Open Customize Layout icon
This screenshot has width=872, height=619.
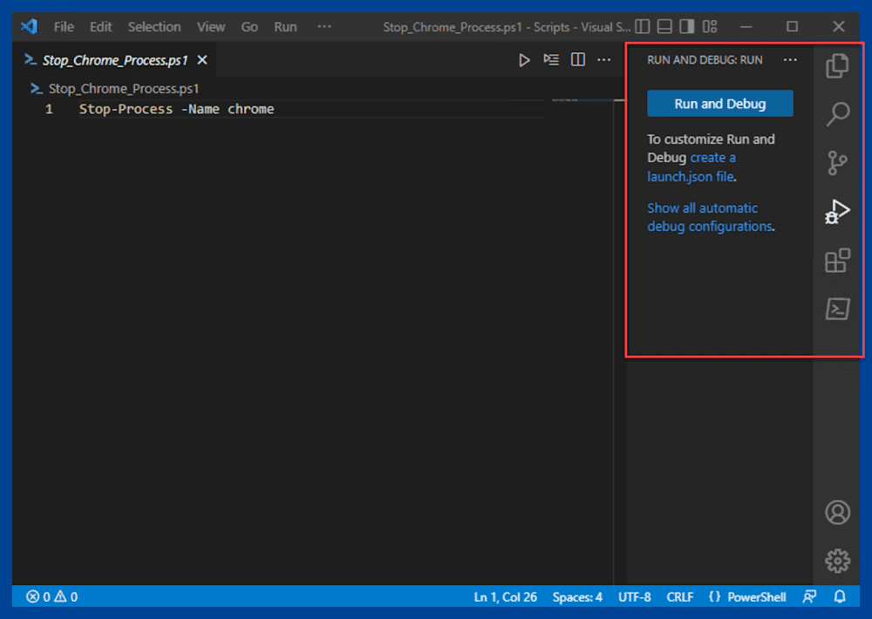pyautogui.click(x=710, y=27)
